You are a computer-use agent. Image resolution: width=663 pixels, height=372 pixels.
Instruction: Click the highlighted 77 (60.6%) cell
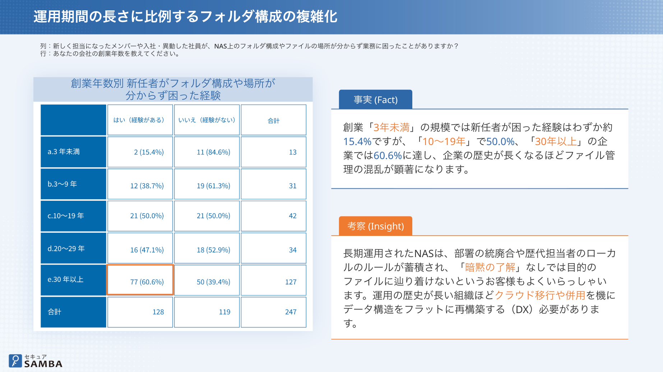click(140, 280)
